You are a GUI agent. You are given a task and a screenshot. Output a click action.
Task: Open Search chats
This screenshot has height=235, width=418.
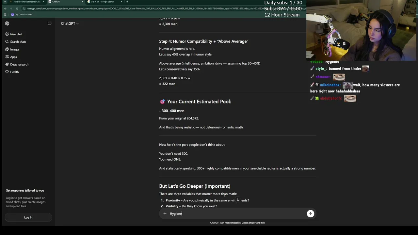click(18, 42)
